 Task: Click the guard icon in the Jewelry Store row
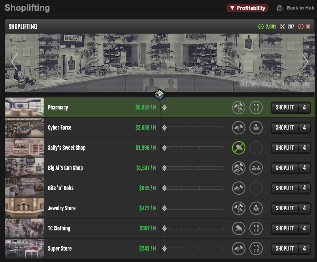click(256, 208)
